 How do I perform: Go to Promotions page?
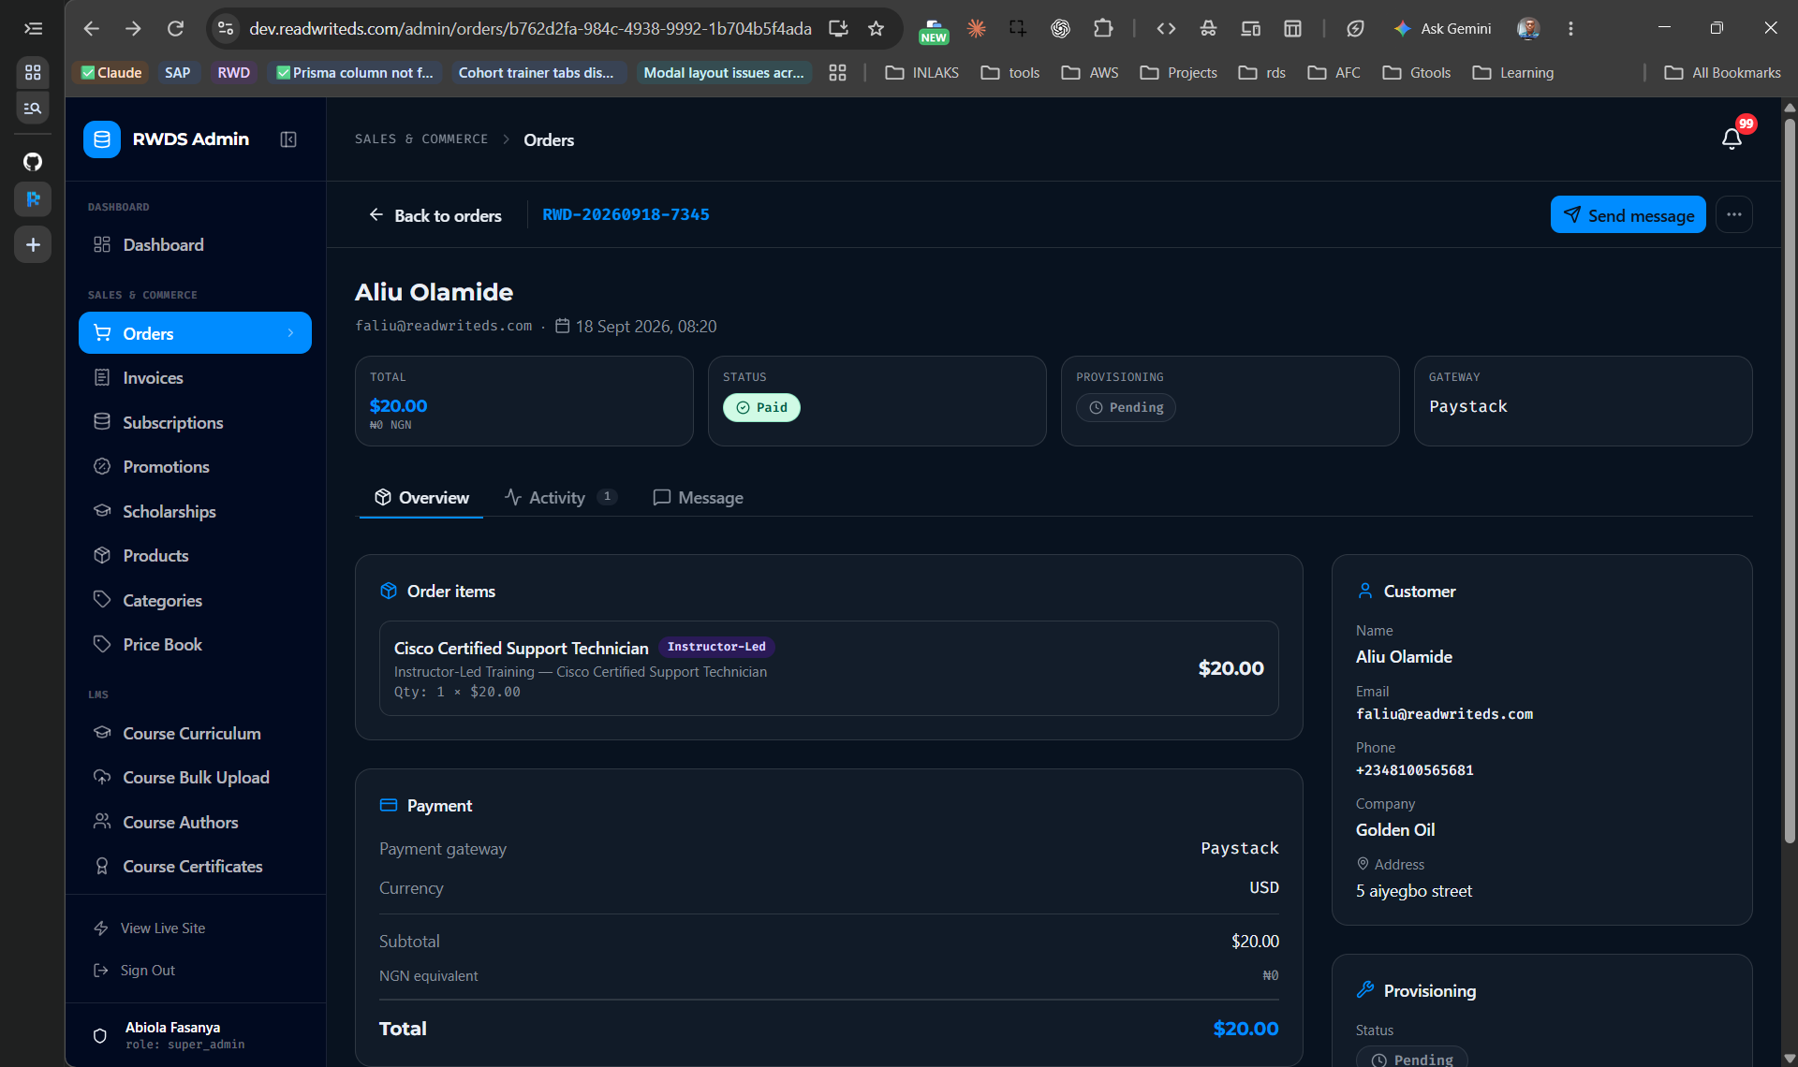pos(195,467)
